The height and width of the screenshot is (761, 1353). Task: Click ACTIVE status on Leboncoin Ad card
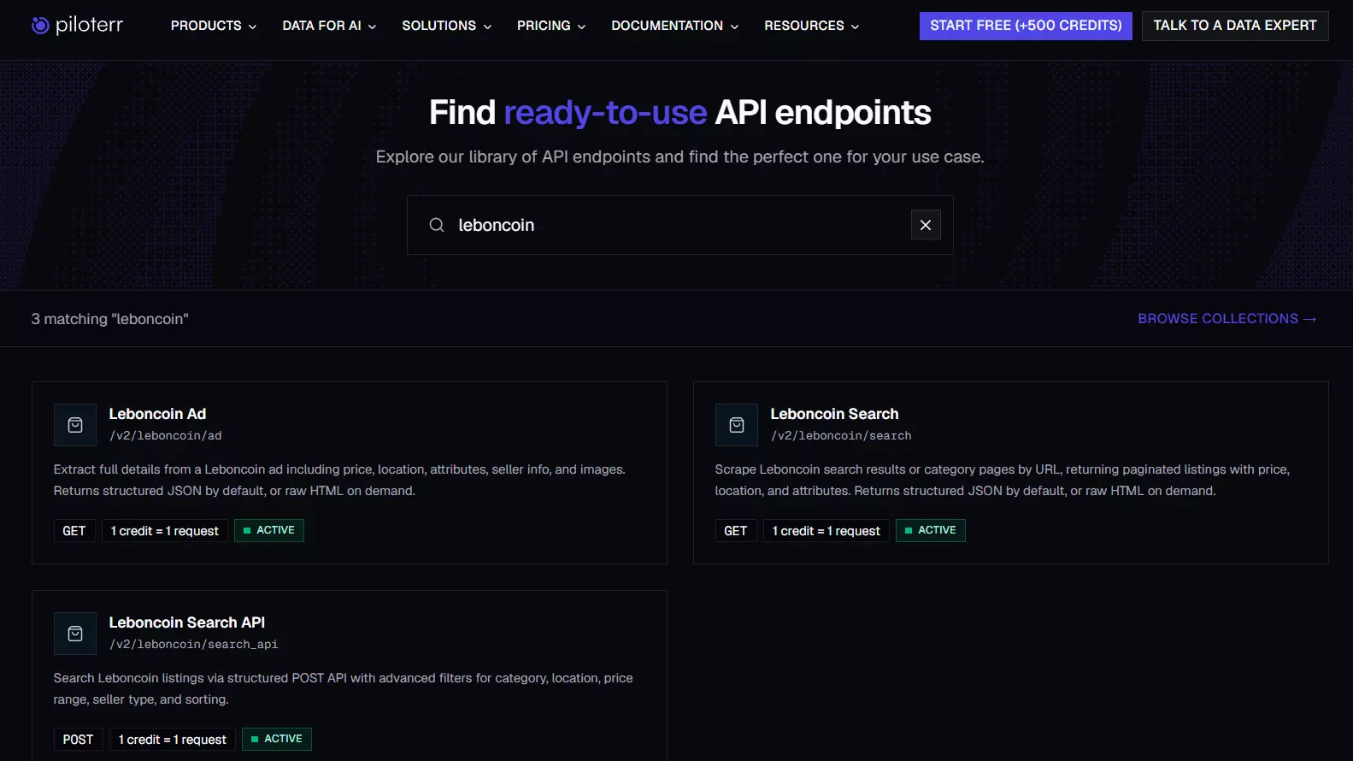tap(268, 530)
